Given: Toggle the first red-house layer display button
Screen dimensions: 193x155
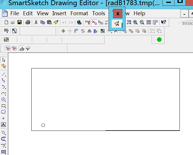Looking at the screenshot, I should pos(8,48).
